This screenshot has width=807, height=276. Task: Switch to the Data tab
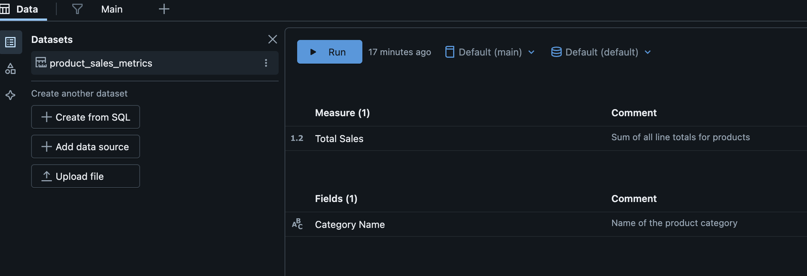[23, 9]
